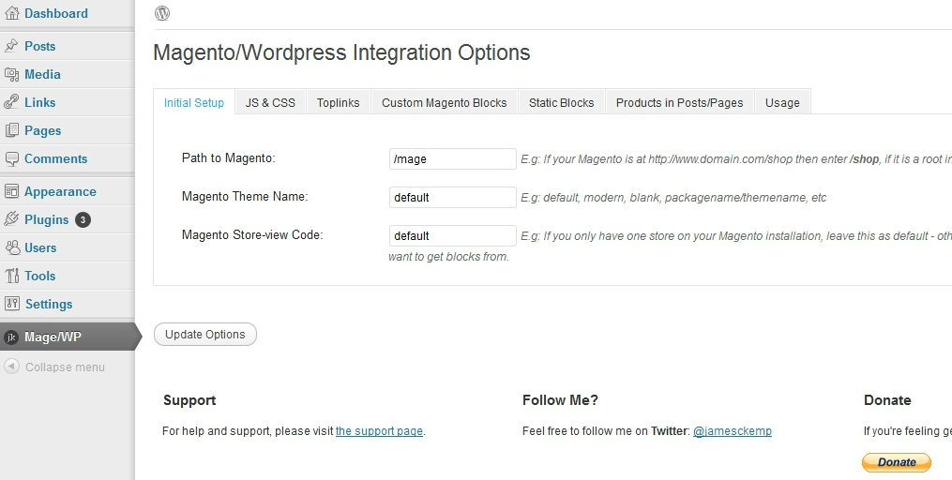Open the Static Blocks tab
The height and width of the screenshot is (480, 952).
tap(561, 102)
